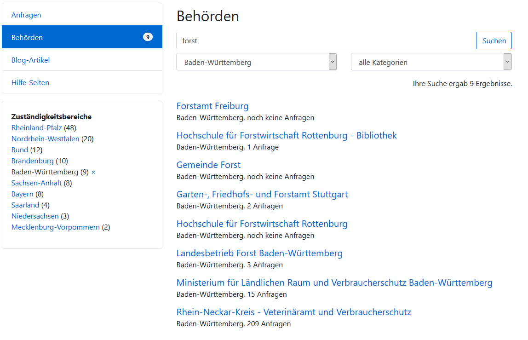Screen dimensions: 528x340
Task: Click 'Baden-Württemberg (9)' active filter text
Action: coord(50,172)
